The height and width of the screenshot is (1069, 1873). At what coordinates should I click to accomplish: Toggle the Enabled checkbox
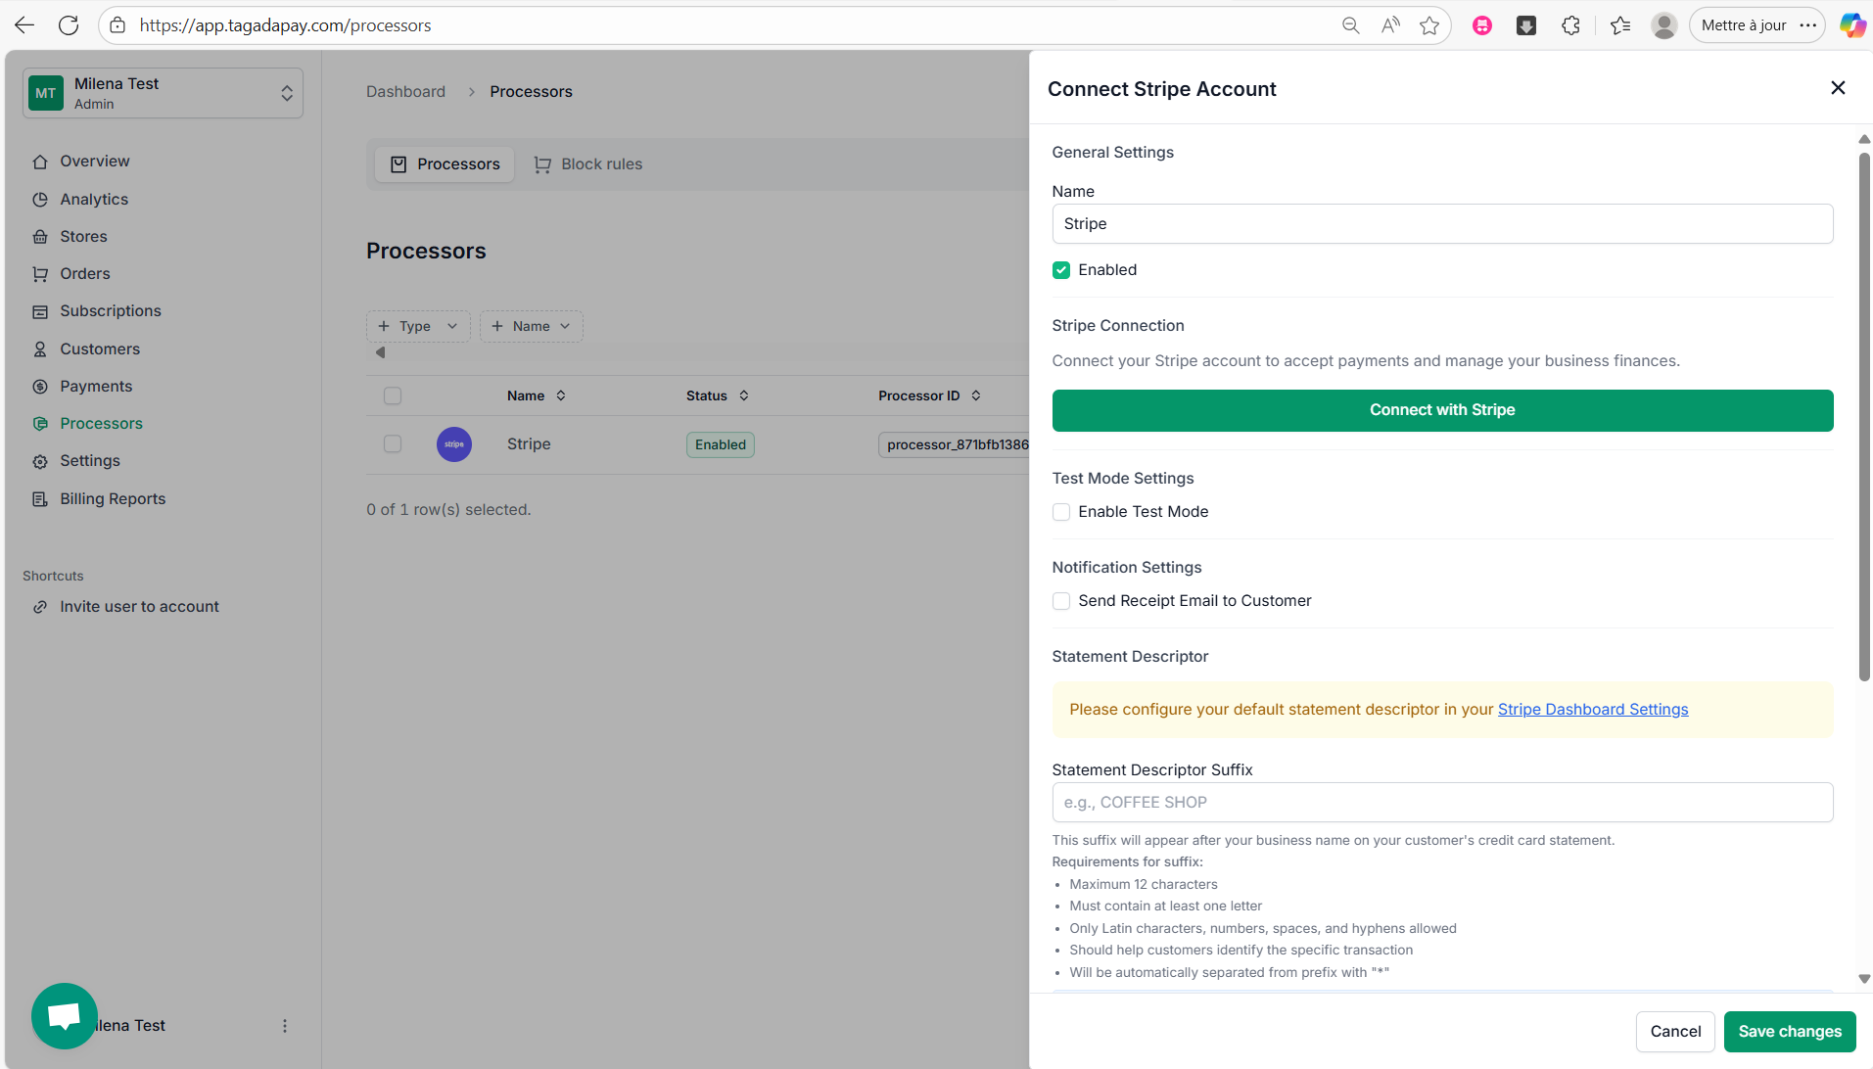coord(1061,270)
